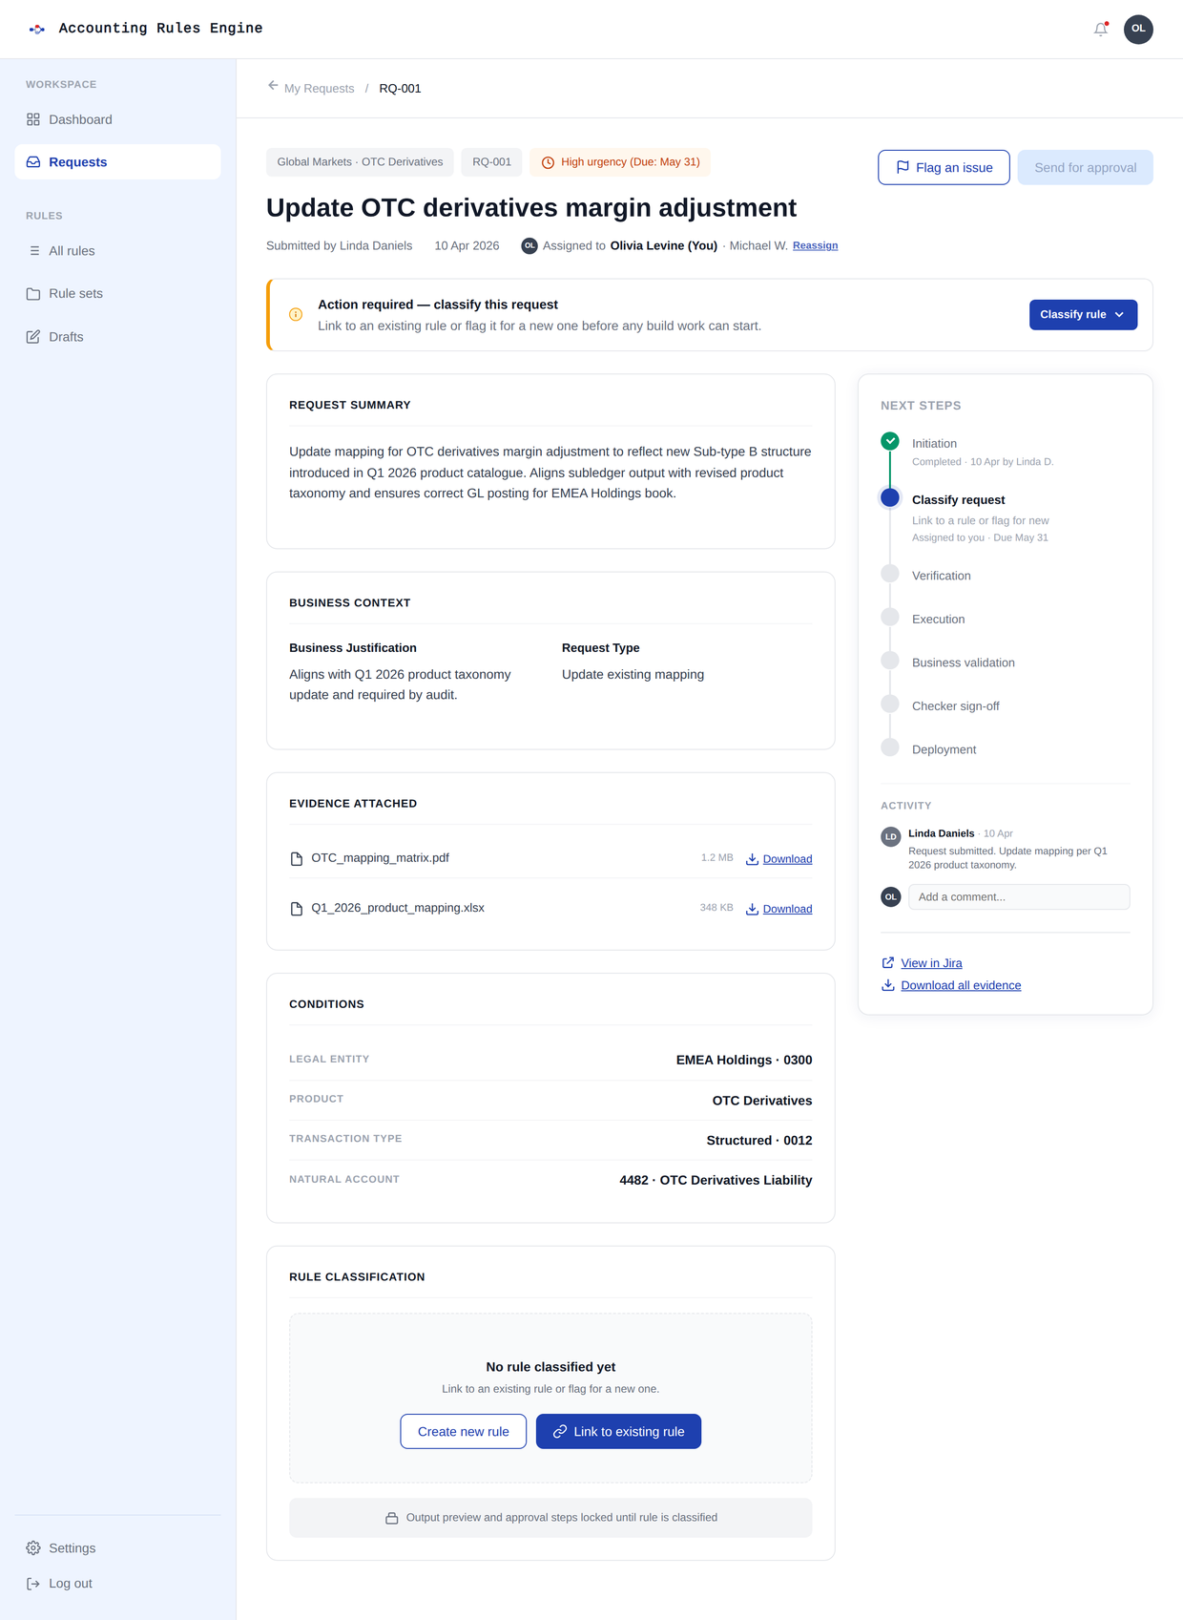Viewport: 1183px width, 1620px height.
Task: Click the Execution step marker
Action: (890, 617)
